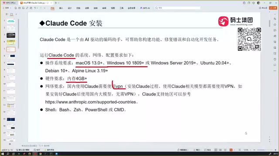Open the 审阅 ribbon tab
Screen dimensions: 279x156
[x=104, y=8]
